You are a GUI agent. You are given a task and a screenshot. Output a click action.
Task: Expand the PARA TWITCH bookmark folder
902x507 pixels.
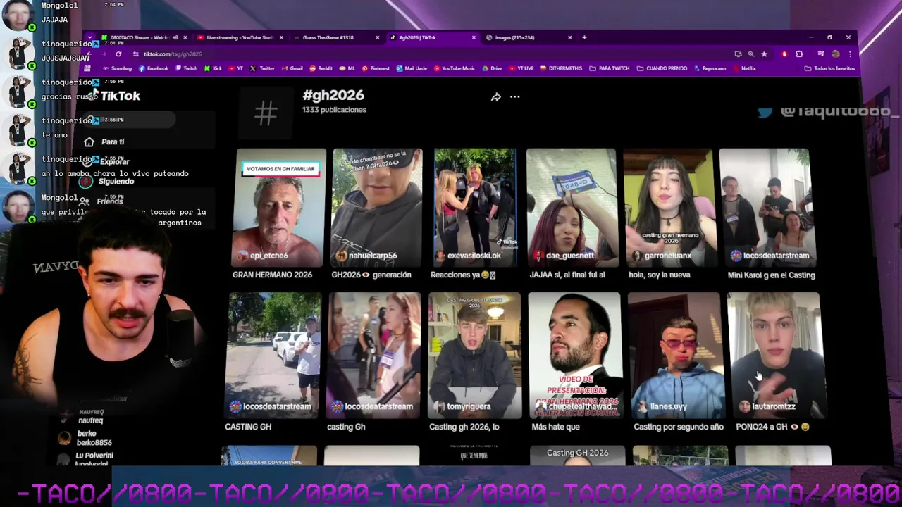click(x=610, y=68)
